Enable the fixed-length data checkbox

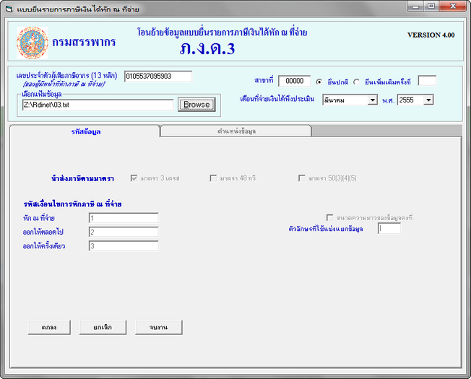[330, 217]
